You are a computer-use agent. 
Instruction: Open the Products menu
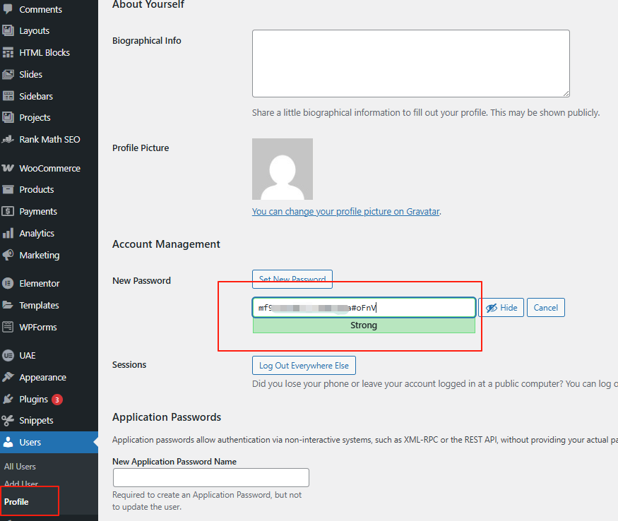tap(36, 189)
